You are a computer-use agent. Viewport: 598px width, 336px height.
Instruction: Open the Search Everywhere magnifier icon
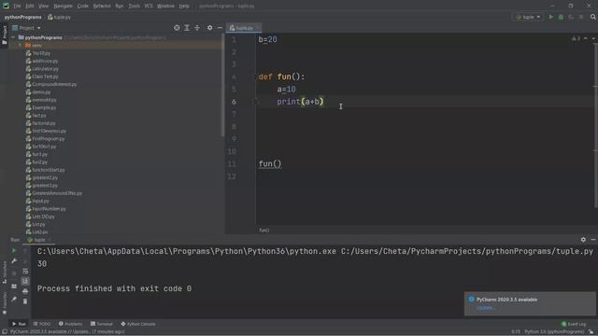[593, 17]
